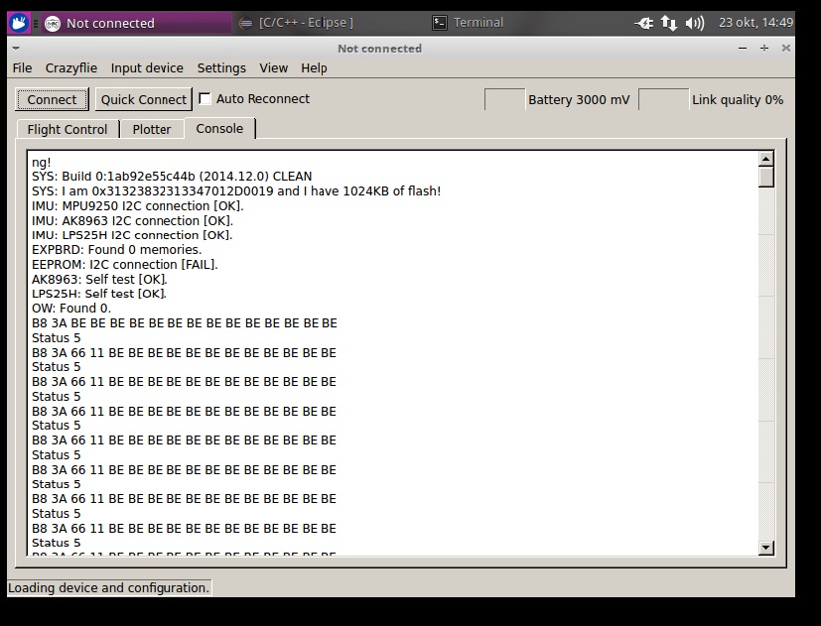Enable the Auto Reconnect checkbox
The height and width of the screenshot is (626, 821).
205,99
